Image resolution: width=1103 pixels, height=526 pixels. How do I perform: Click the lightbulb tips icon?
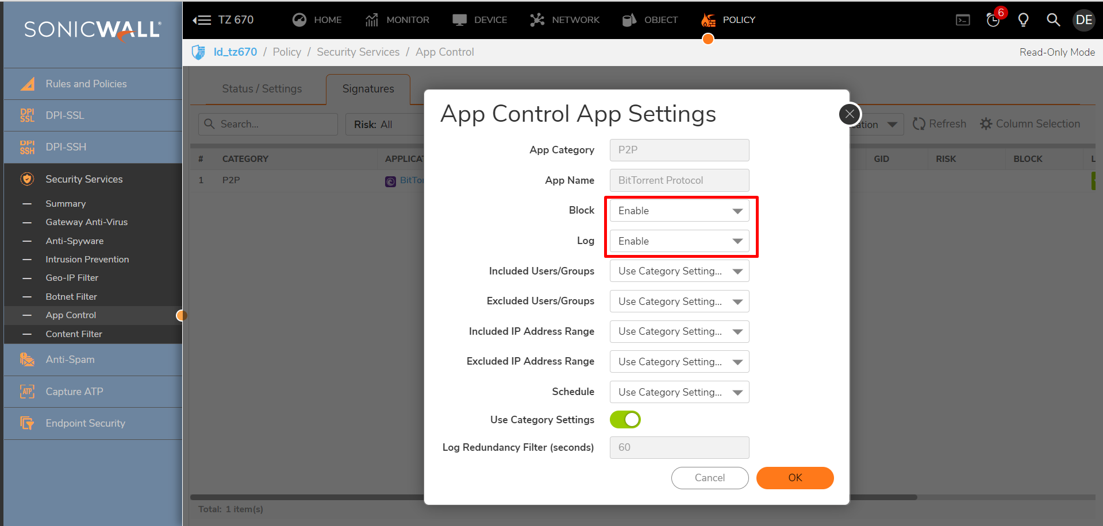pos(1023,20)
